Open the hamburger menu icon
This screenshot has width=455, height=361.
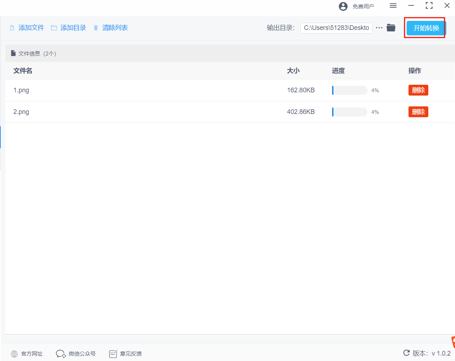pyautogui.click(x=393, y=5)
